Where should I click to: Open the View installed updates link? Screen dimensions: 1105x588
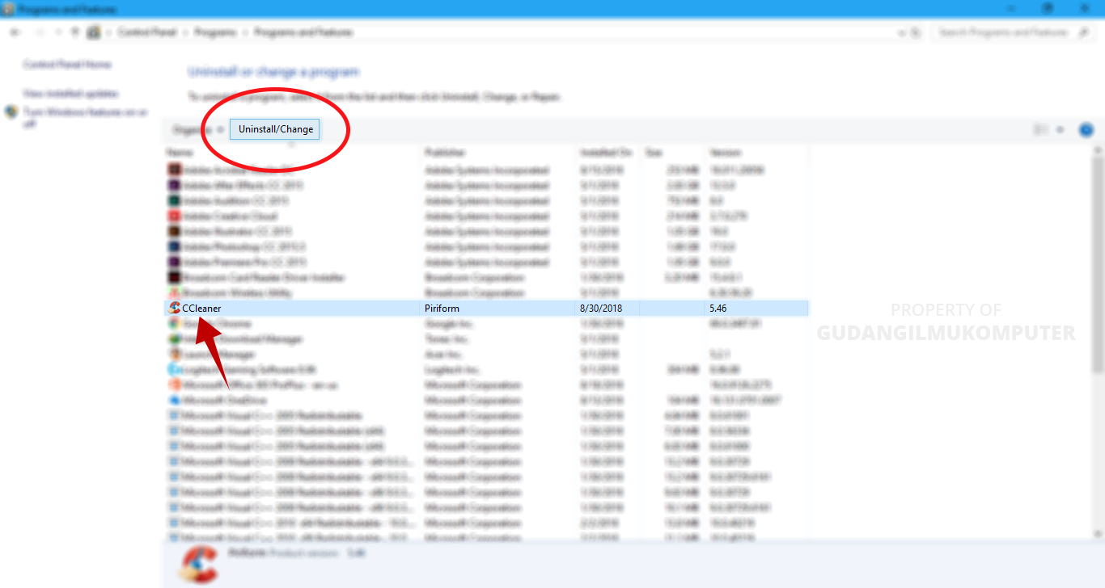click(x=70, y=94)
